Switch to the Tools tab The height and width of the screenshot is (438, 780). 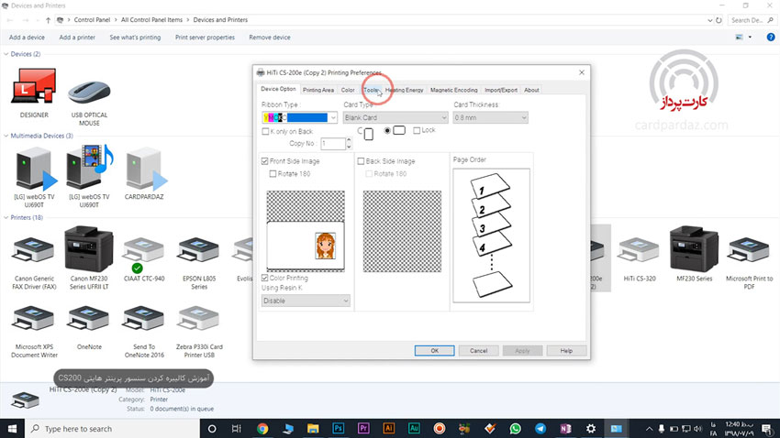coord(371,90)
